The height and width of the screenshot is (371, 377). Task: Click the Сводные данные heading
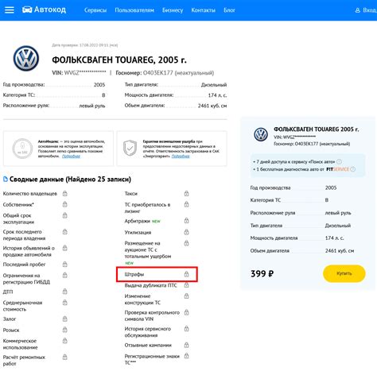[x=70, y=180]
